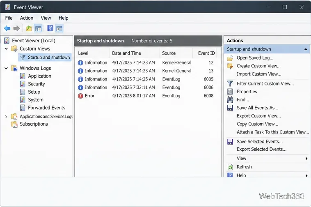Sort events by the Level column header
Viewport: 311px width, 207px height.
point(92,53)
